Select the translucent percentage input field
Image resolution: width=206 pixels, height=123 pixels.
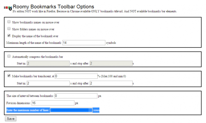(x=76, y=76)
